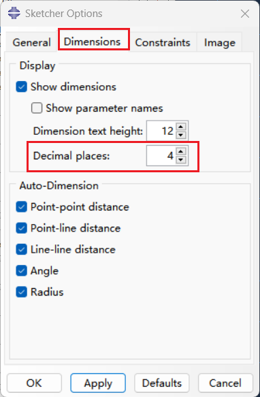
Task: Switch to the Image tab
Action: [219, 42]
